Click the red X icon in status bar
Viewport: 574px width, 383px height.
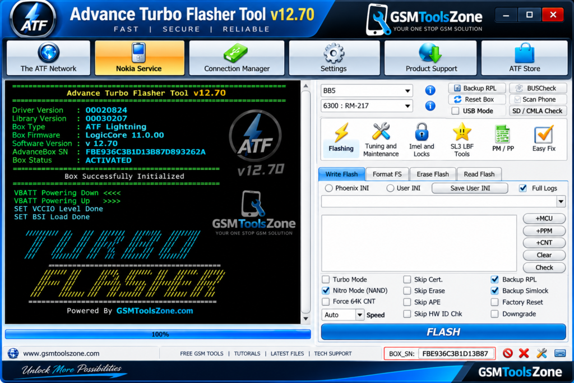(524, 353)
